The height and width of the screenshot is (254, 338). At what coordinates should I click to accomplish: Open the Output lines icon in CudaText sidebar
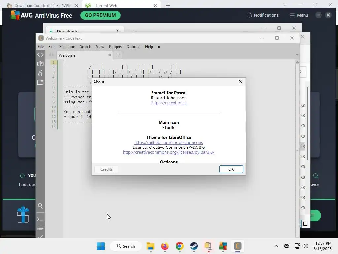(x=40, y=228)
